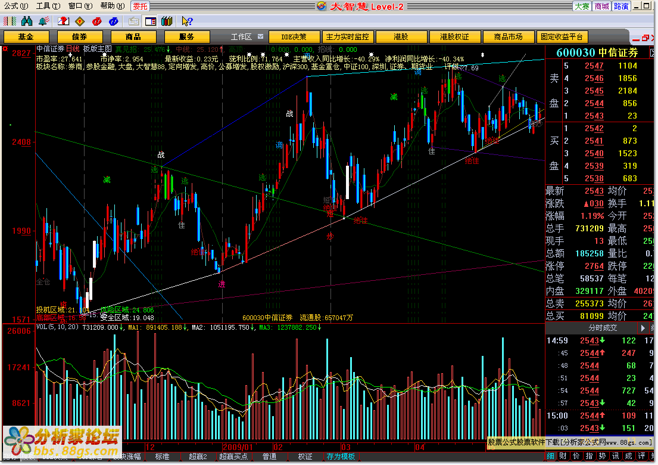This screenshot has width=658, height=465.
Task: Click the 03 month timeline marker
Action: 345,447
